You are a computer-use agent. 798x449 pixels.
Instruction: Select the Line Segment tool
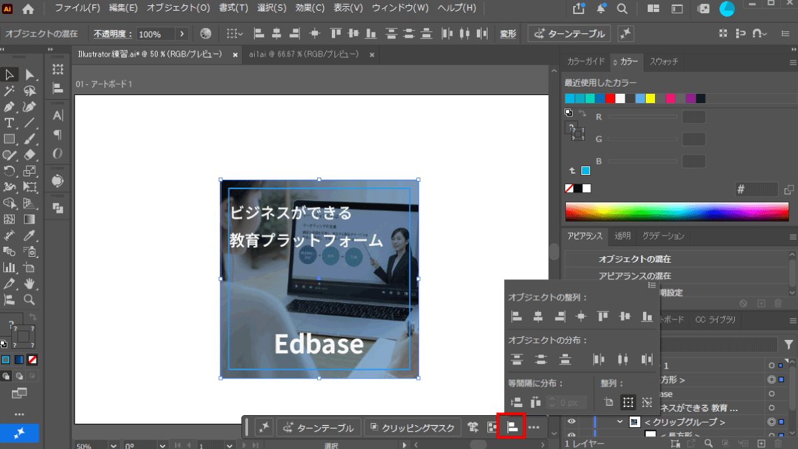pyautogui.click(x=29, y=123)
